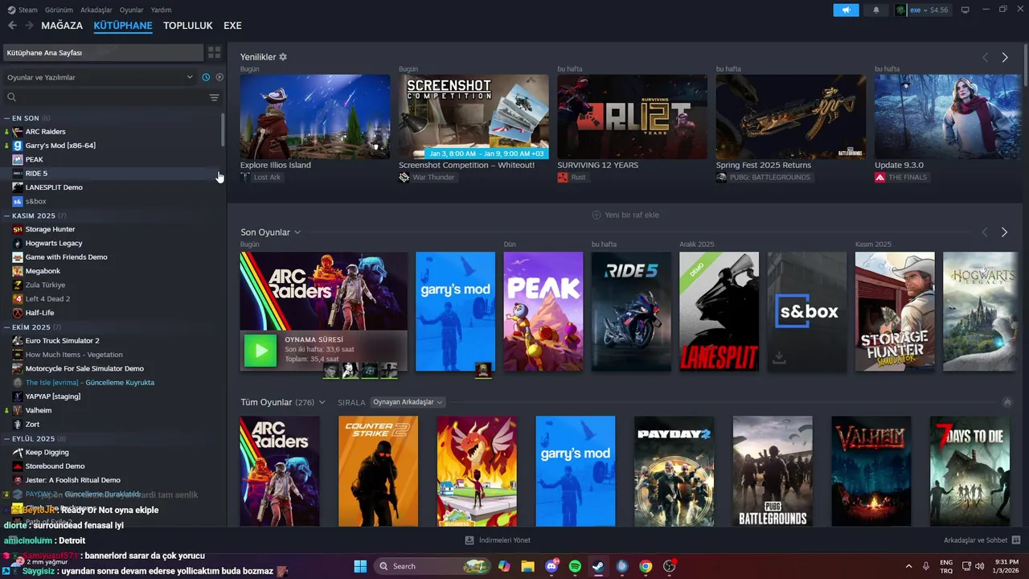The image size is (1029, 579).
Task: Click the back navigation arrow
Action: 12,26
